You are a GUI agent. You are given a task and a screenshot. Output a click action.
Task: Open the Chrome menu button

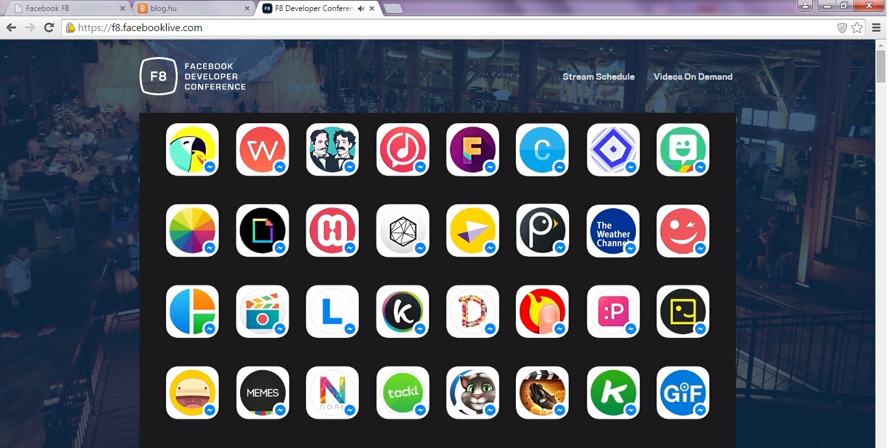[x=877, y=28]
